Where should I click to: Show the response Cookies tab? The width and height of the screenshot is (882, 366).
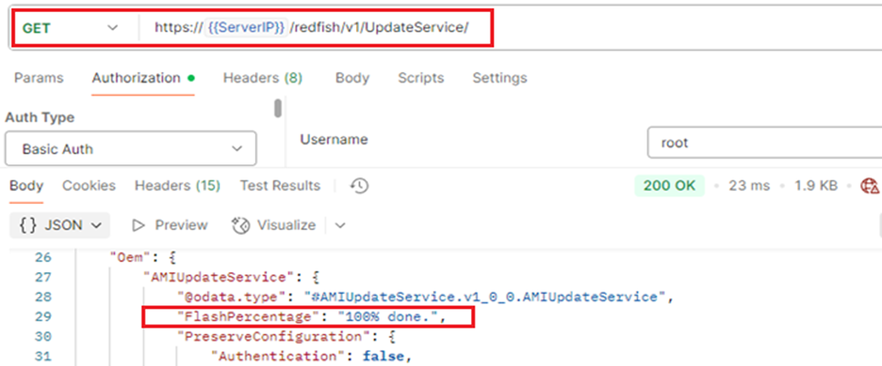coord(89,185)
